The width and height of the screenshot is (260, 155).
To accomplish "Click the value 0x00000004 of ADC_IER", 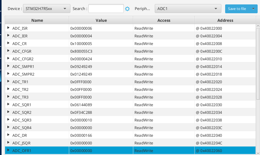I will tap(81, 36).
